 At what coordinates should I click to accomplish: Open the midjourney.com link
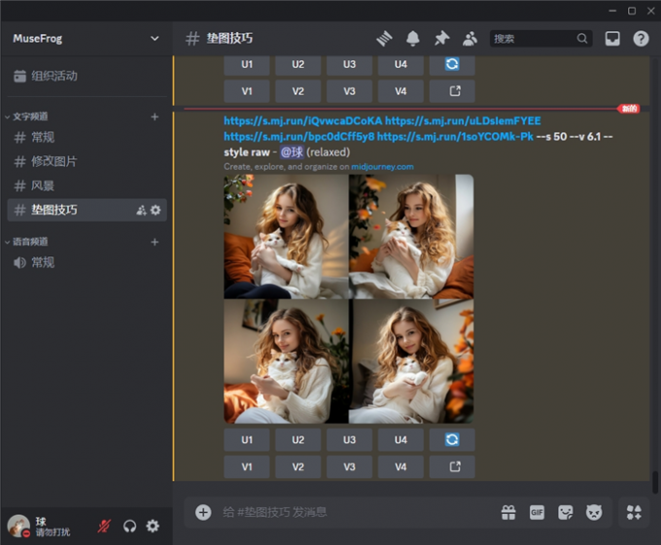[x=382, y=167]
